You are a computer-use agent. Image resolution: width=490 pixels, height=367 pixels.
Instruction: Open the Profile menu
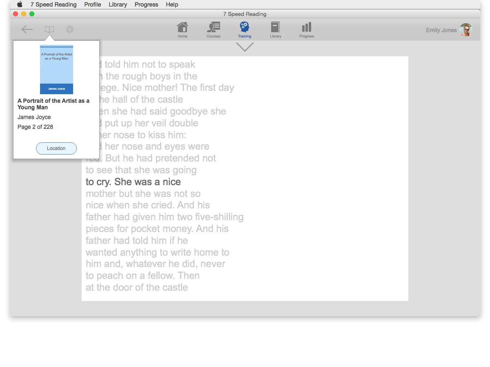pos(93,4)
